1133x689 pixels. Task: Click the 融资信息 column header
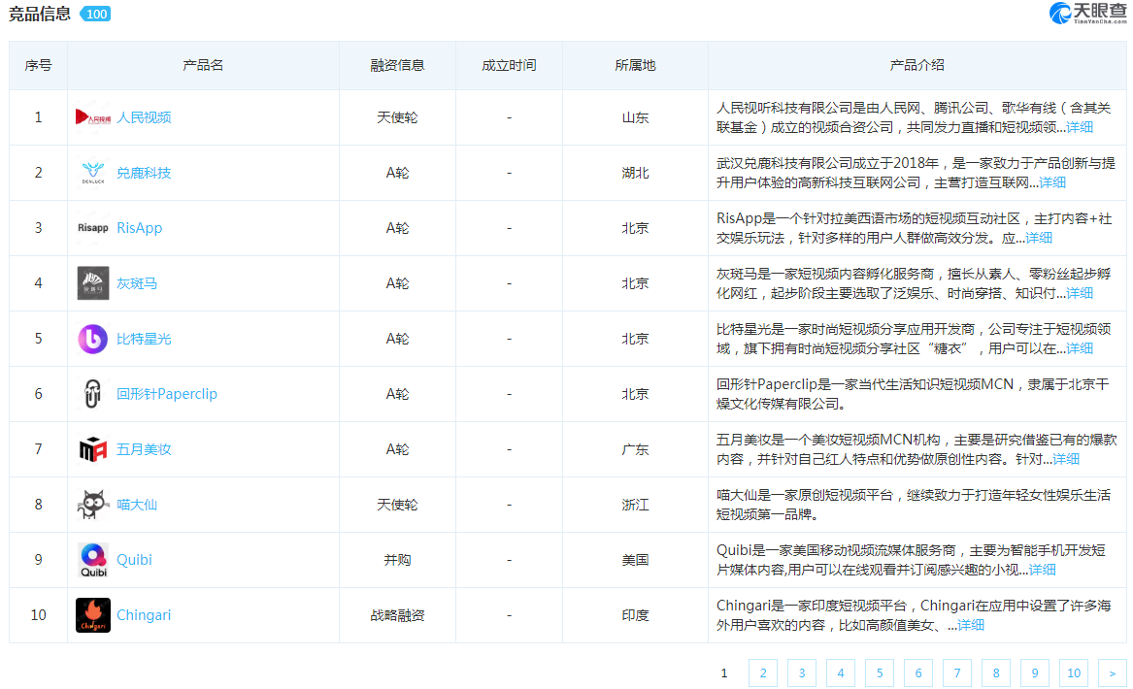(x=397, y=66)
